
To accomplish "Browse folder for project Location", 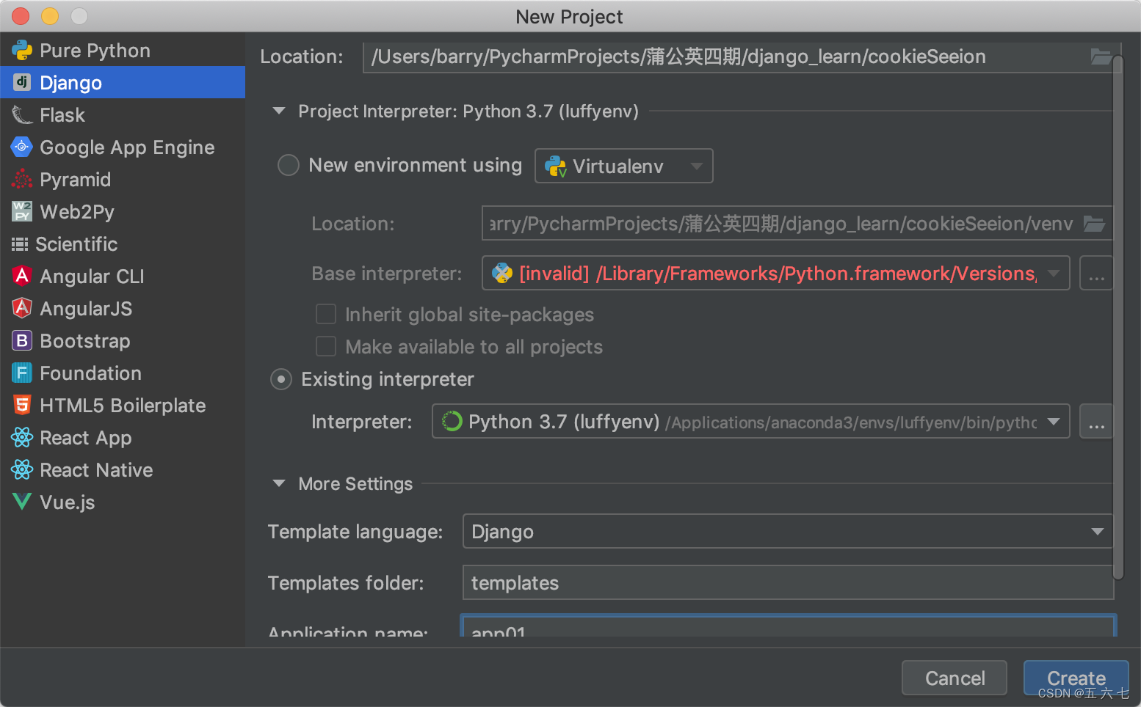I will pos(1101,56).
